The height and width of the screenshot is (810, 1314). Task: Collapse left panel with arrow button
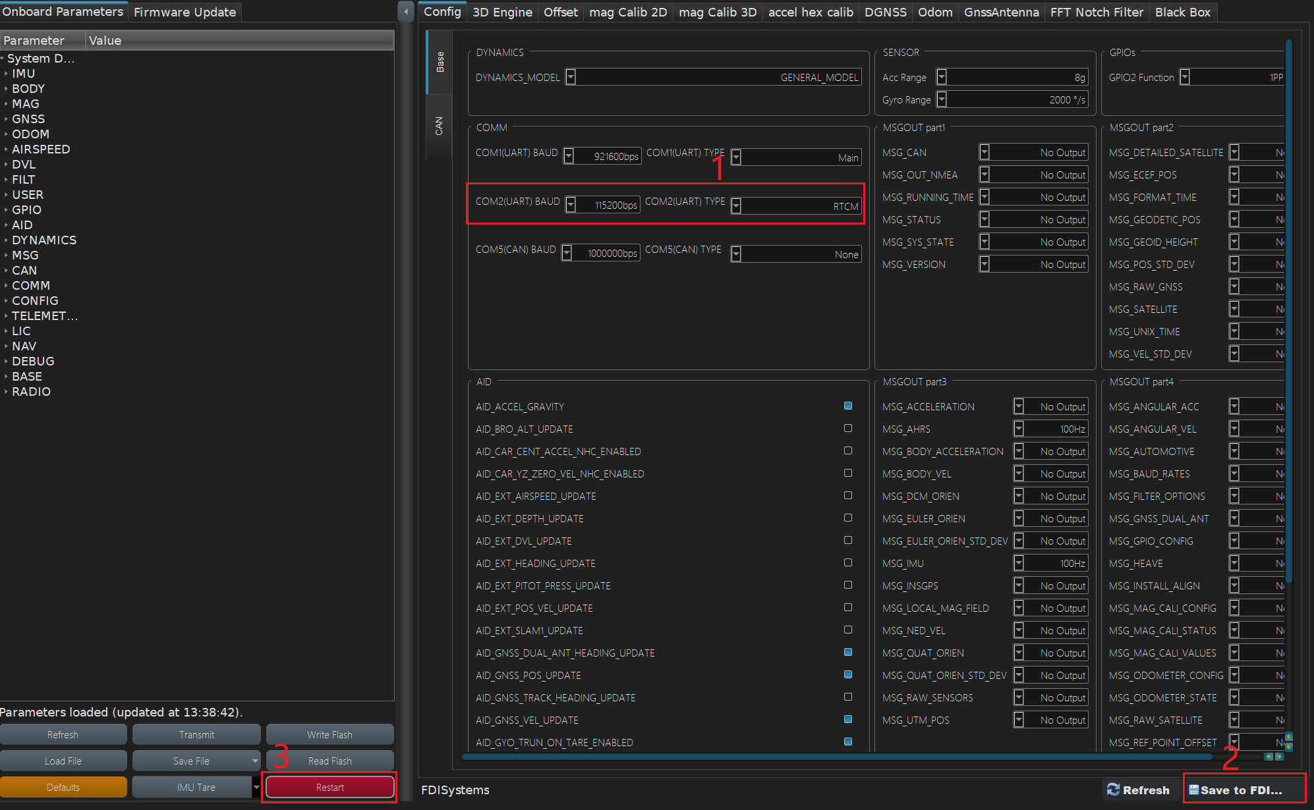[406, 11]
